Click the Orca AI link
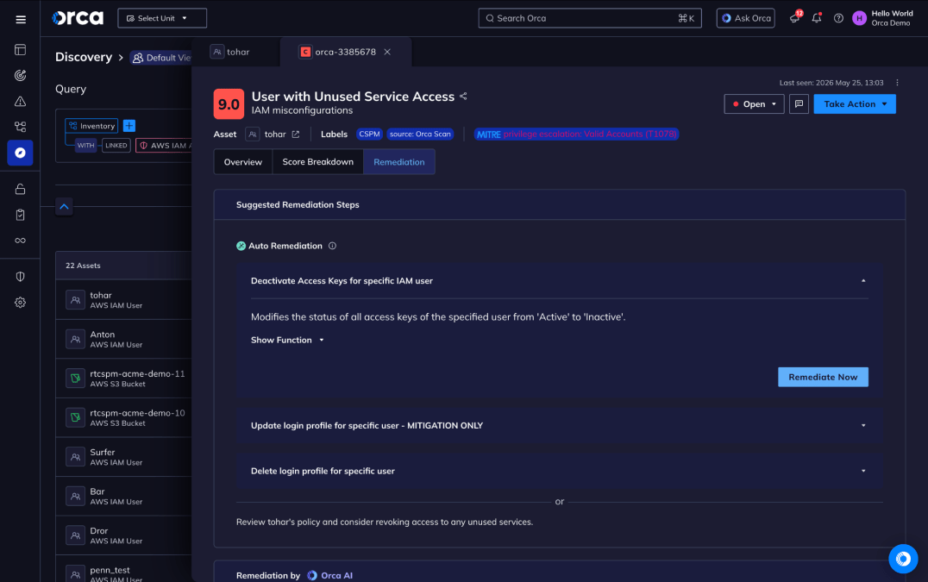 tap(329, 575)
